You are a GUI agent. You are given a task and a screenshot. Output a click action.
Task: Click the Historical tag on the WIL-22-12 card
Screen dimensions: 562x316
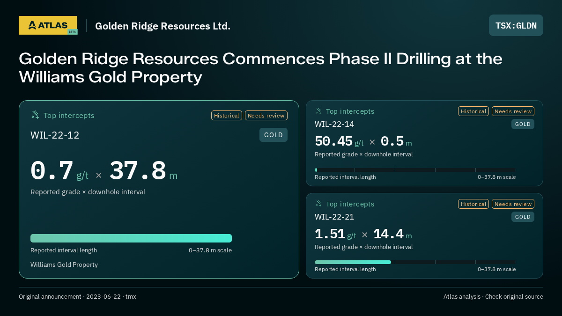click(227, 116)
